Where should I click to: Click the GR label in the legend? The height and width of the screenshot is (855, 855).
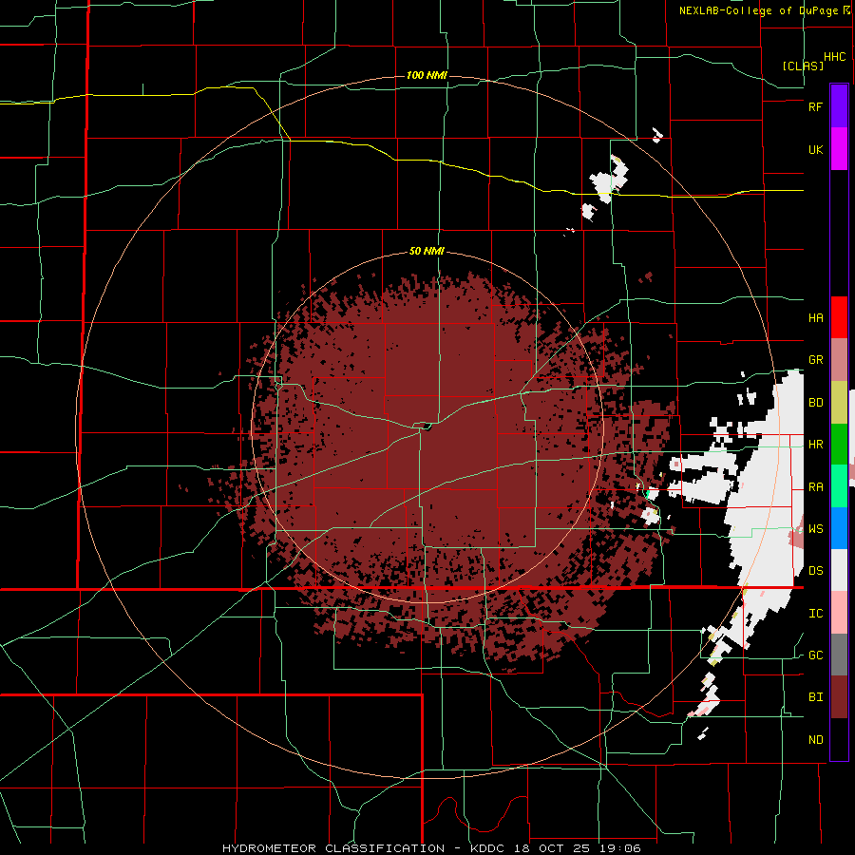pos(815,360)
